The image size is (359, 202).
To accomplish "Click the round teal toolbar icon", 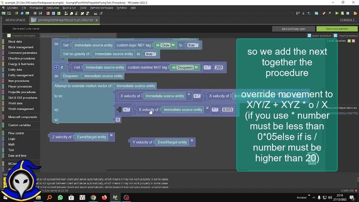I will [x=22, y=13].
